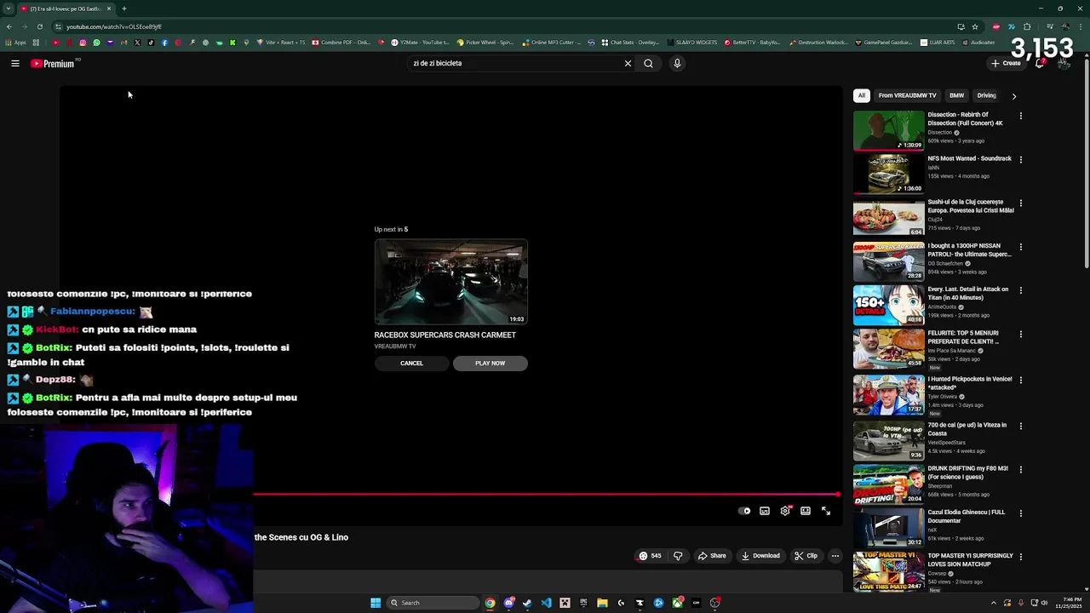Like the video with 545 likes

[x=650, y=556]
